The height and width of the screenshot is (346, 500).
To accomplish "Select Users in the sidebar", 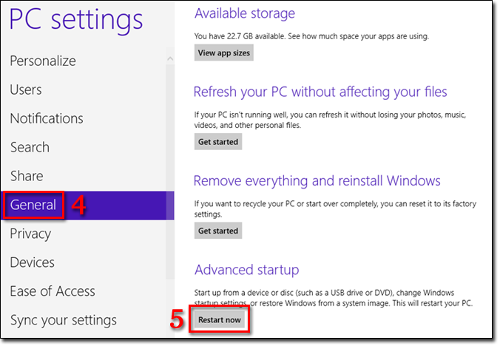I will [26, 89].
